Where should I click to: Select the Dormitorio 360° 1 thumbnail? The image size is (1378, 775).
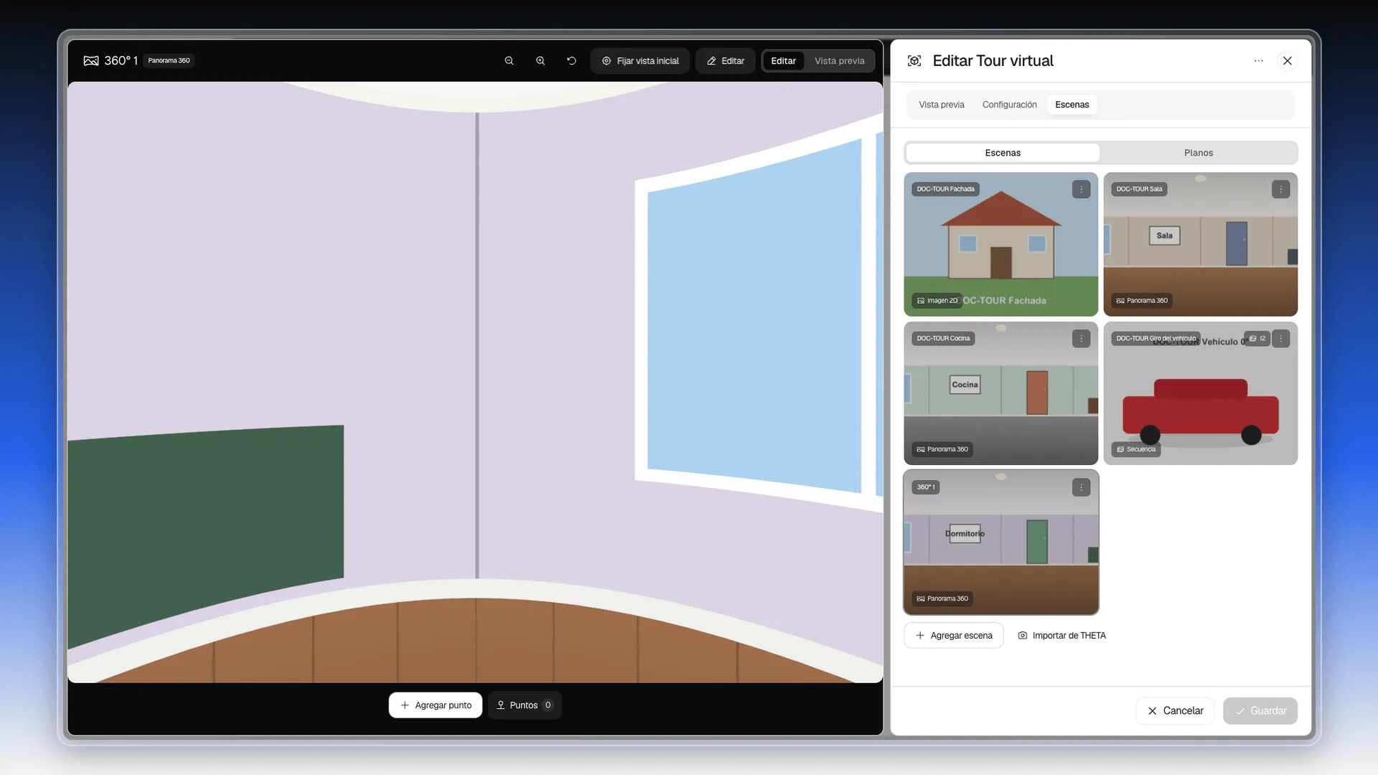click(1000, 542)
